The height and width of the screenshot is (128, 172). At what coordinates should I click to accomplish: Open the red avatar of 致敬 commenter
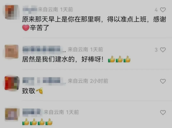[12, 83]
